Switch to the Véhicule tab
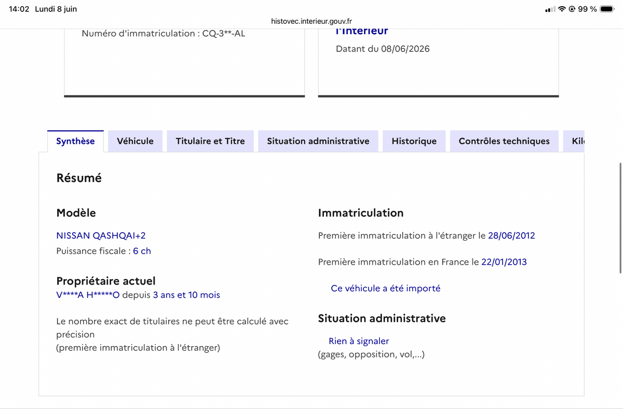 click(135, 141)
